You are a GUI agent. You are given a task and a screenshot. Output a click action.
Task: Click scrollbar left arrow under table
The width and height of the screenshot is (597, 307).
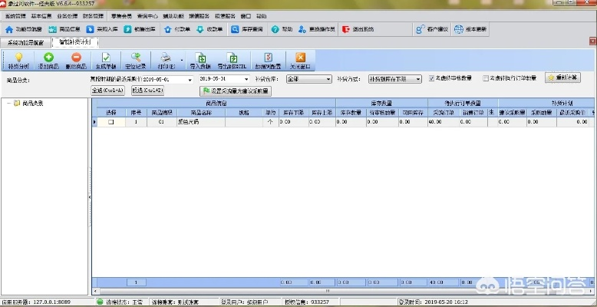(94, 292)
